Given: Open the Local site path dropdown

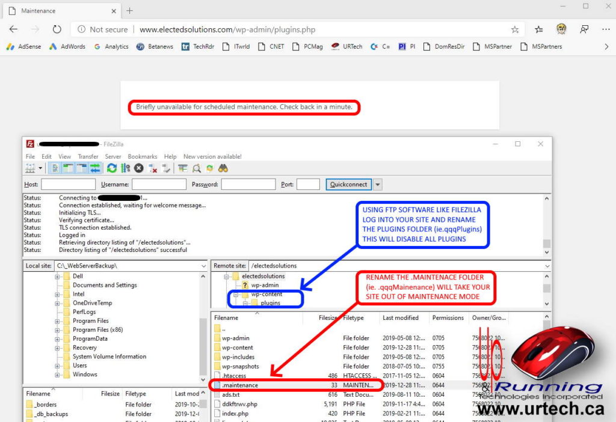Looking at the screenshot, I should [x=203, y=266].
